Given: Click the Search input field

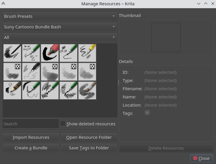Looking at the screenshot, I should click(x=31, y=124).
